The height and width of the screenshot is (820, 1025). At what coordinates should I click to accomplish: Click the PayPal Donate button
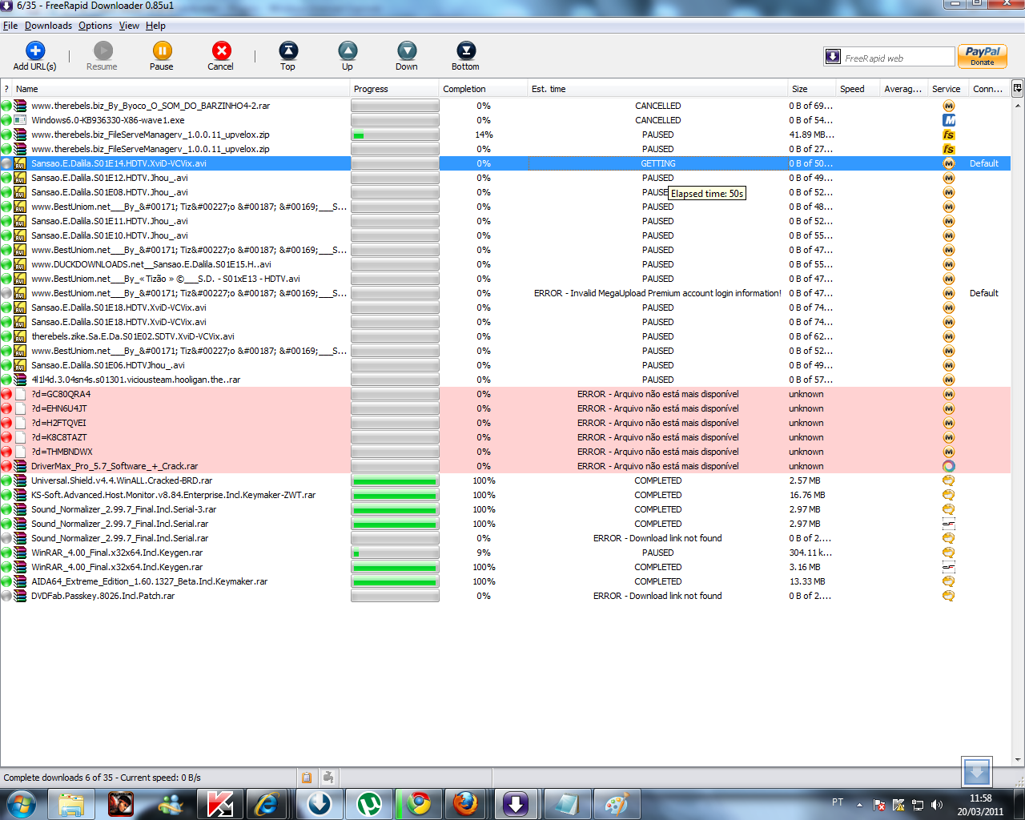tap(983, 56)
